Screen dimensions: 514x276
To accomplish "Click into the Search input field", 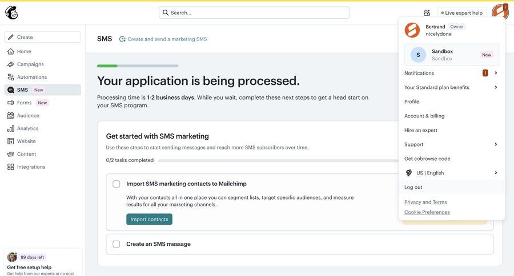I will pos(254,13).
